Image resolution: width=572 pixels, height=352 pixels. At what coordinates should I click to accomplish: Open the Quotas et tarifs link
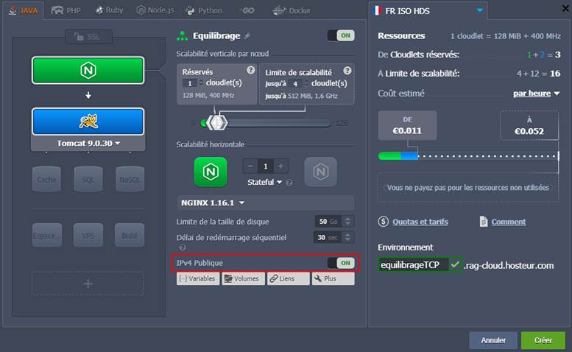click(x=419, y=222)
